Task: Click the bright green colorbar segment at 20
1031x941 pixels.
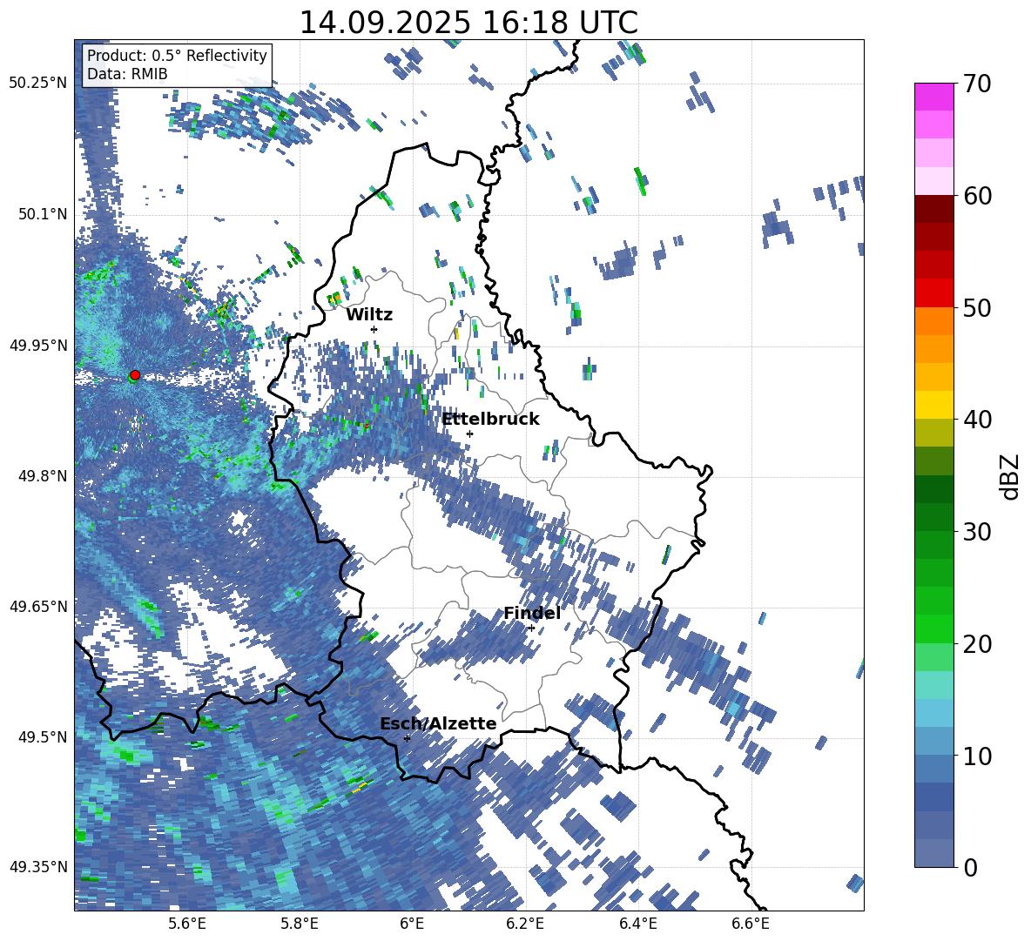Action: tap(933, 628)
